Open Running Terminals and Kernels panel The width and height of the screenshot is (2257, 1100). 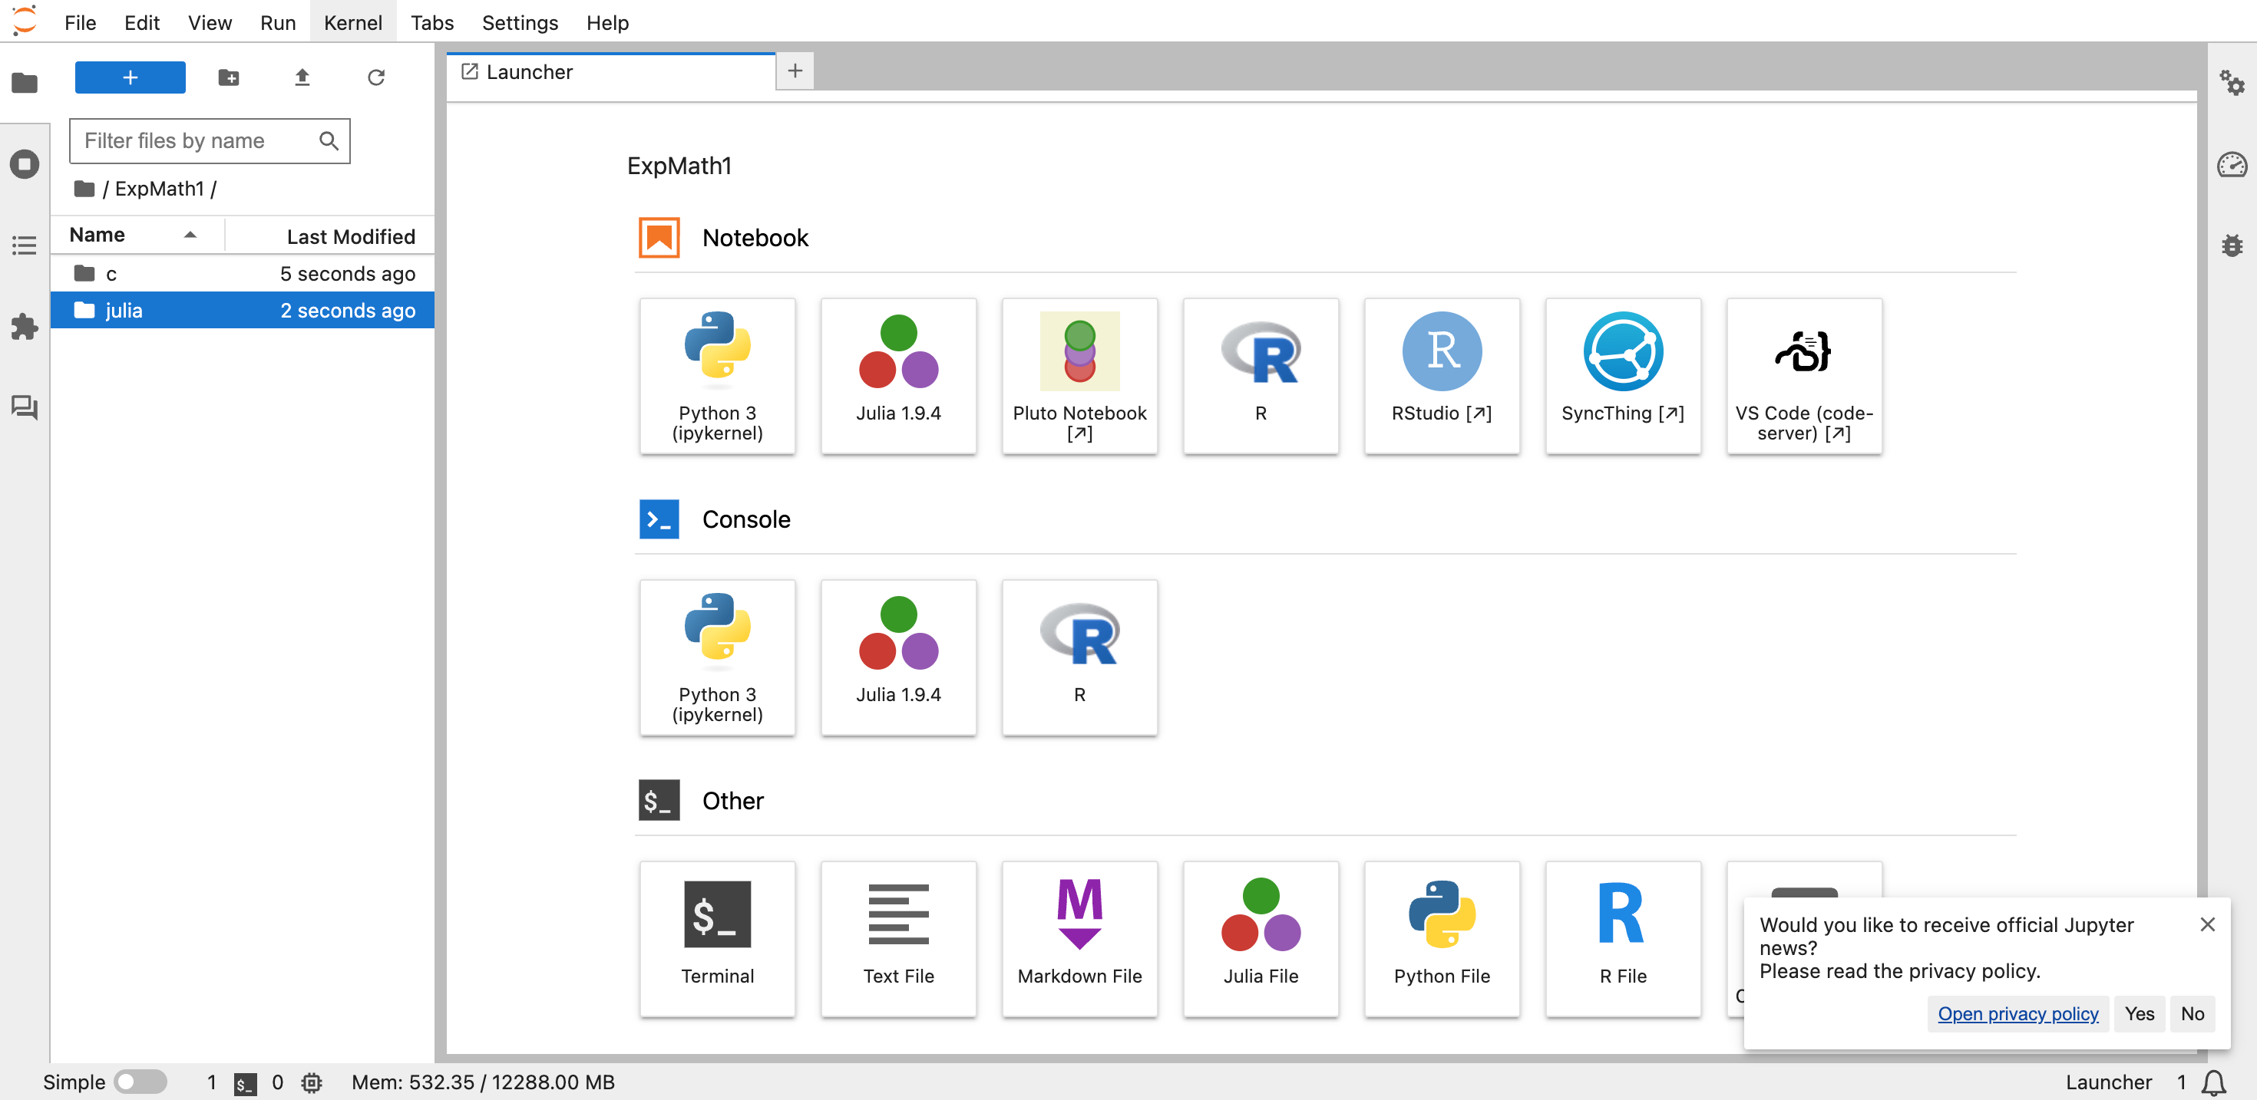25,164
